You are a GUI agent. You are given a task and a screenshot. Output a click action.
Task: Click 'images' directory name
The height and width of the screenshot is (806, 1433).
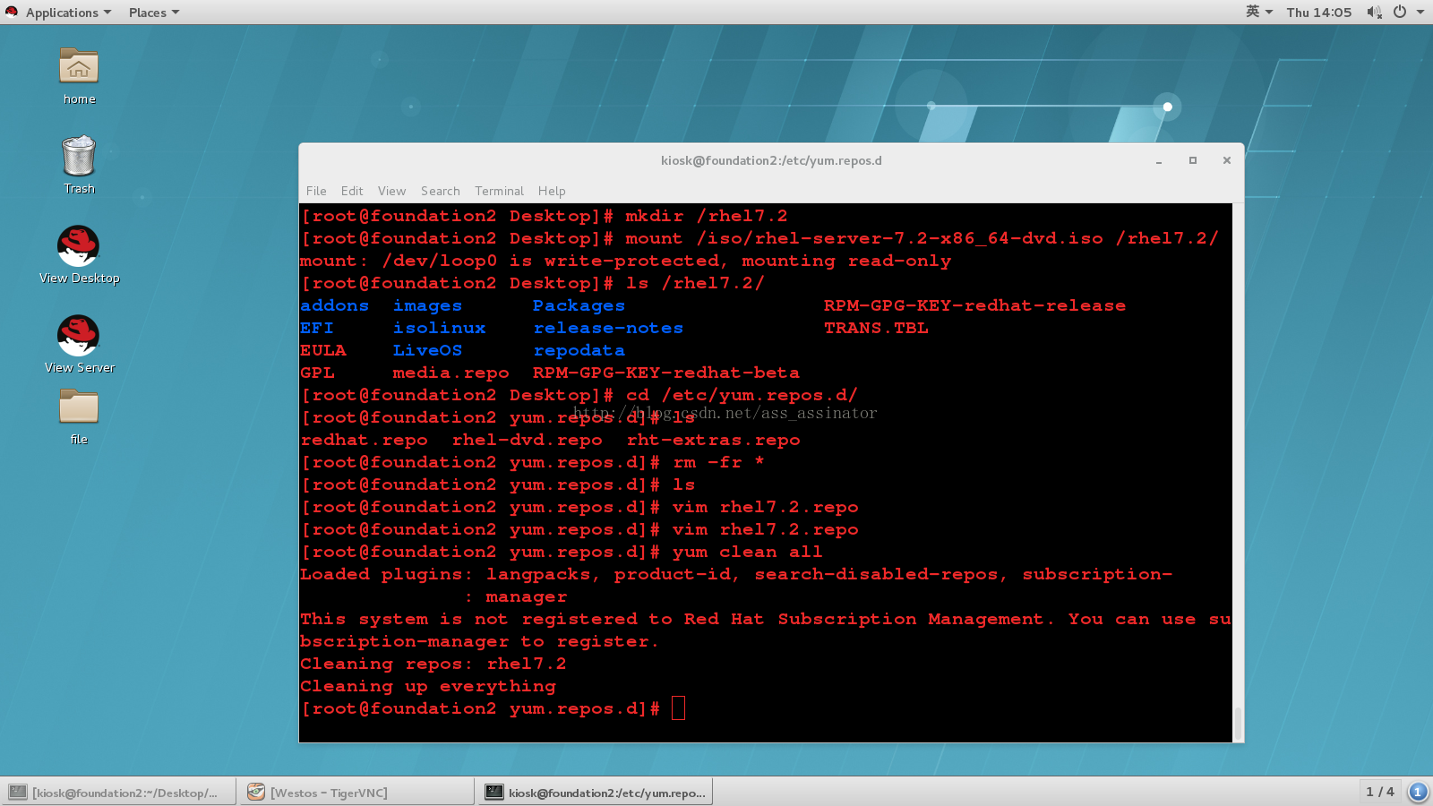(x=427, y=305)
